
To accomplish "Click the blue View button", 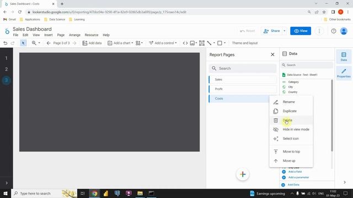I will (301, 31).
